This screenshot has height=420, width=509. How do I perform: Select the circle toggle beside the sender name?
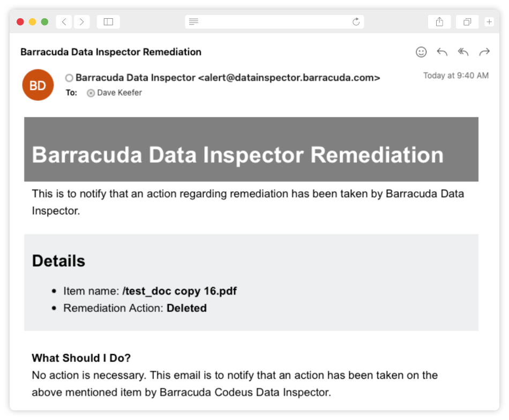69,78
